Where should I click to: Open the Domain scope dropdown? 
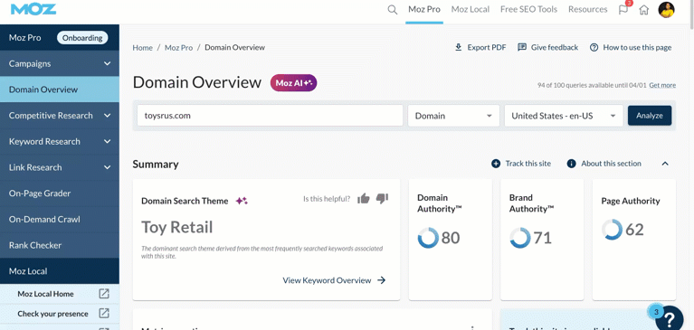453,116
